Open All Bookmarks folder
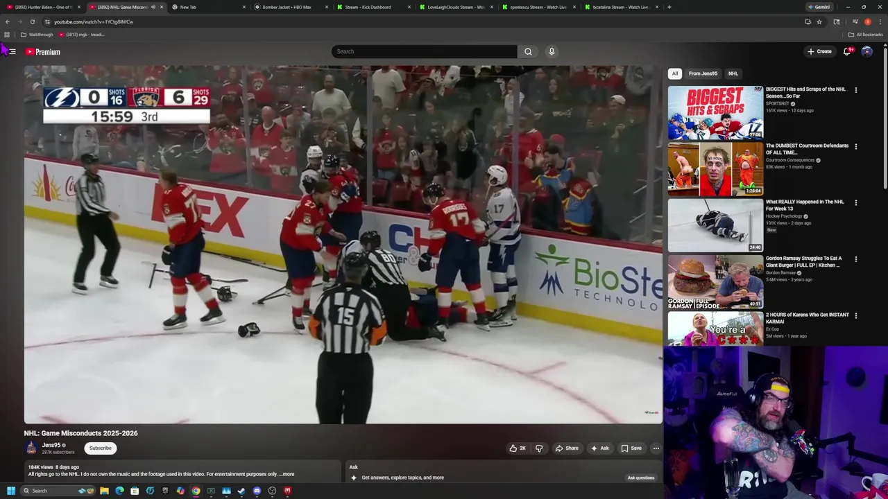Viewport: 888px width, 499px height. 866,35
